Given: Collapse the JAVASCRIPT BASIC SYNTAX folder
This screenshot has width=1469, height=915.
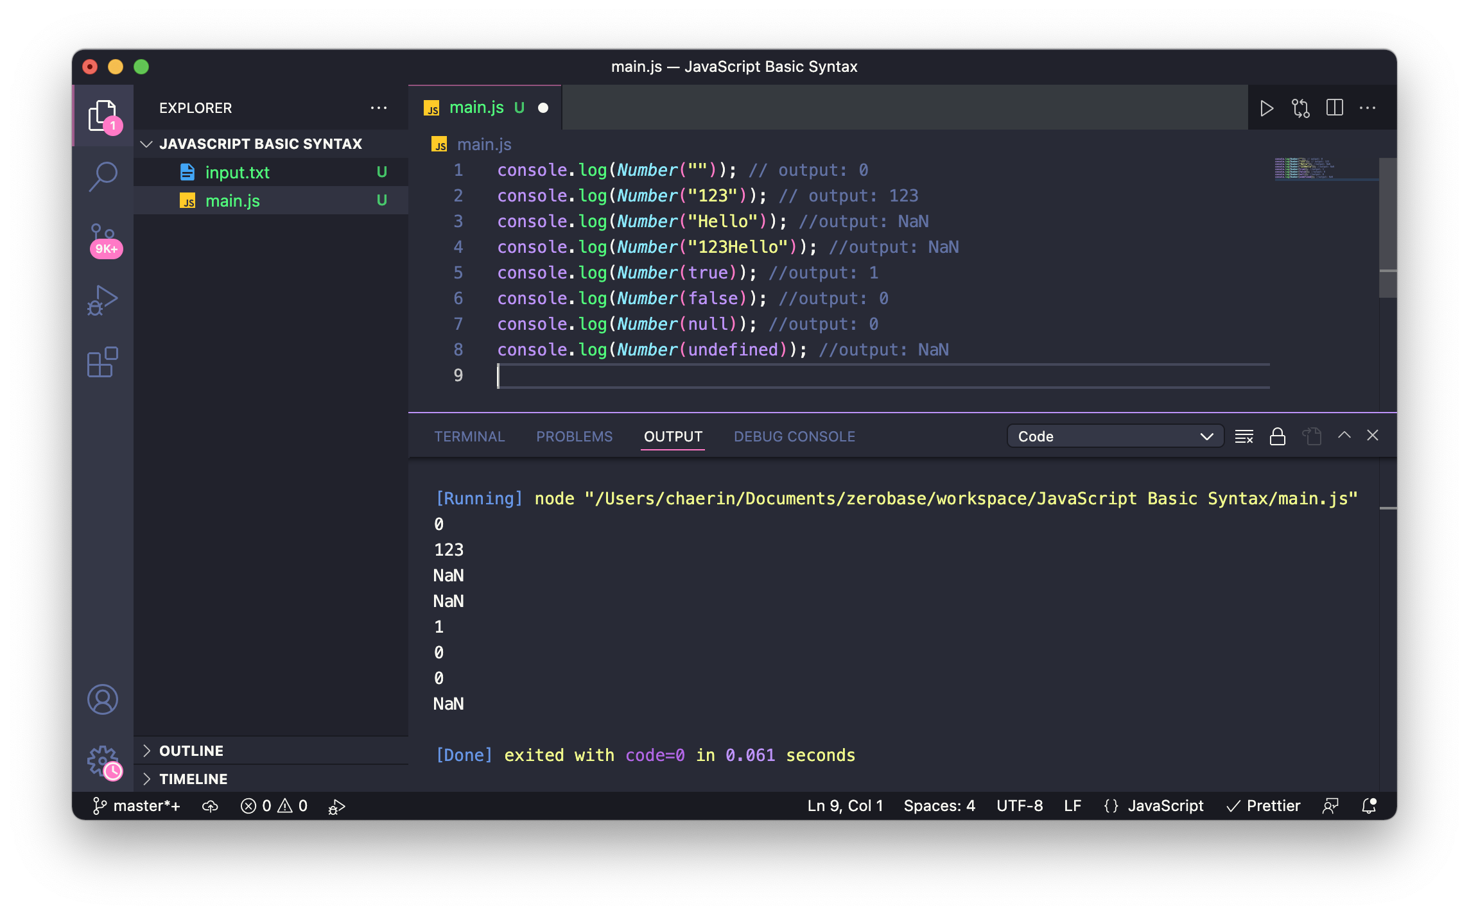Looking at the screenshot, I should point(260,144).
